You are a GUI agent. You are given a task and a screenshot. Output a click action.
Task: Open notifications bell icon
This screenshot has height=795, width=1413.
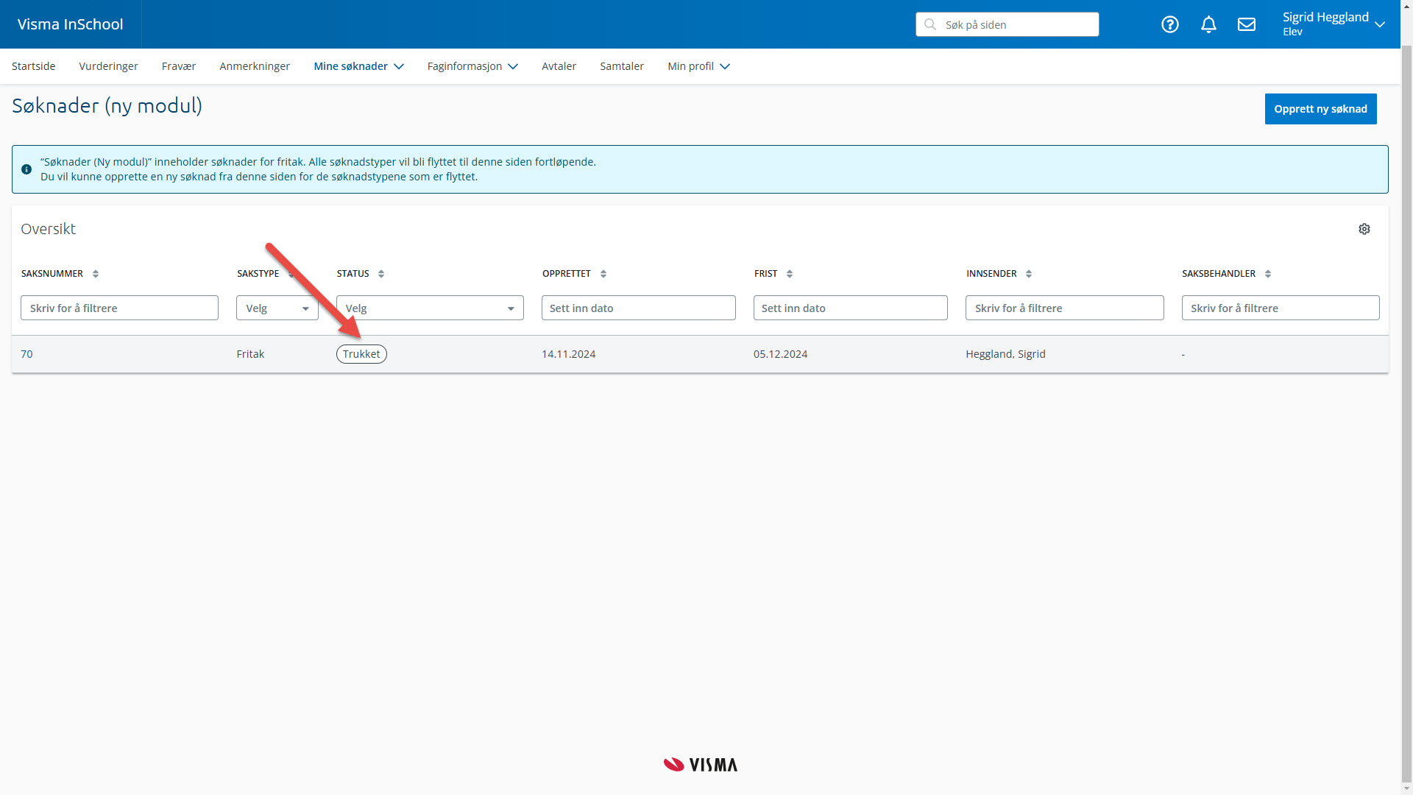1208,24
